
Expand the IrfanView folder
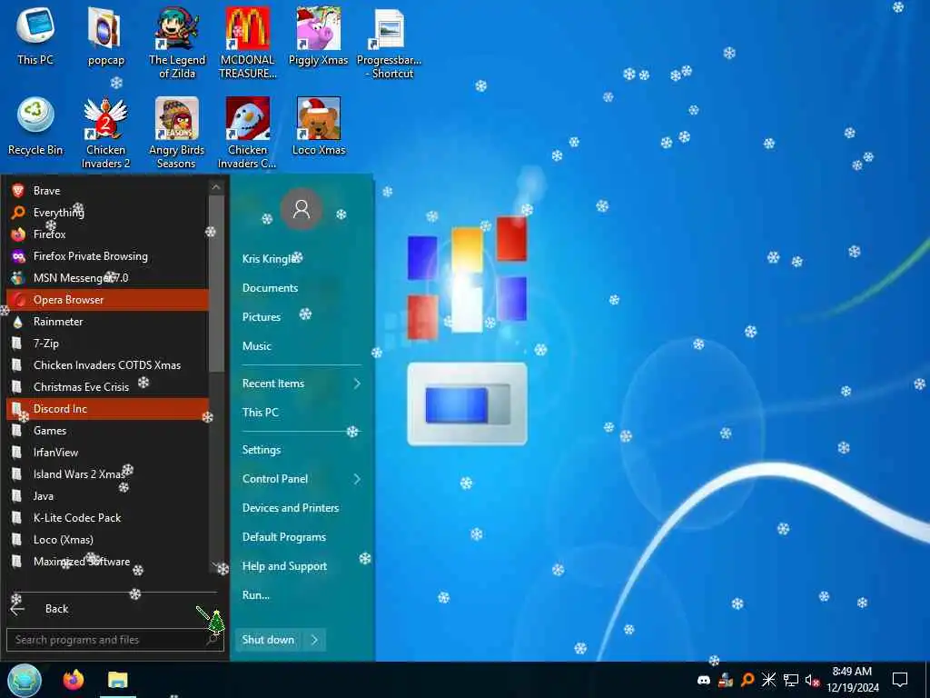pyautogui.click(x=107, y=453)
